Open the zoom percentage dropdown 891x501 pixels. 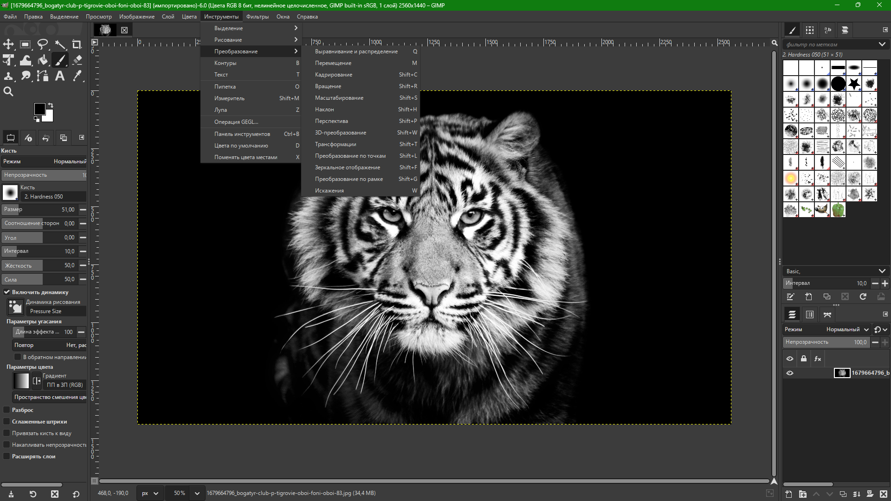point(197,493)
